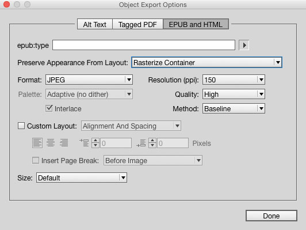Open the Size dropdown set to Default
This screenshot has width=306, height=230.
point(82,178)
